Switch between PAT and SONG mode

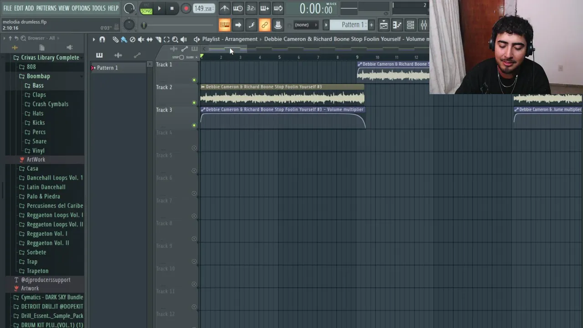(x=146, y=9)
